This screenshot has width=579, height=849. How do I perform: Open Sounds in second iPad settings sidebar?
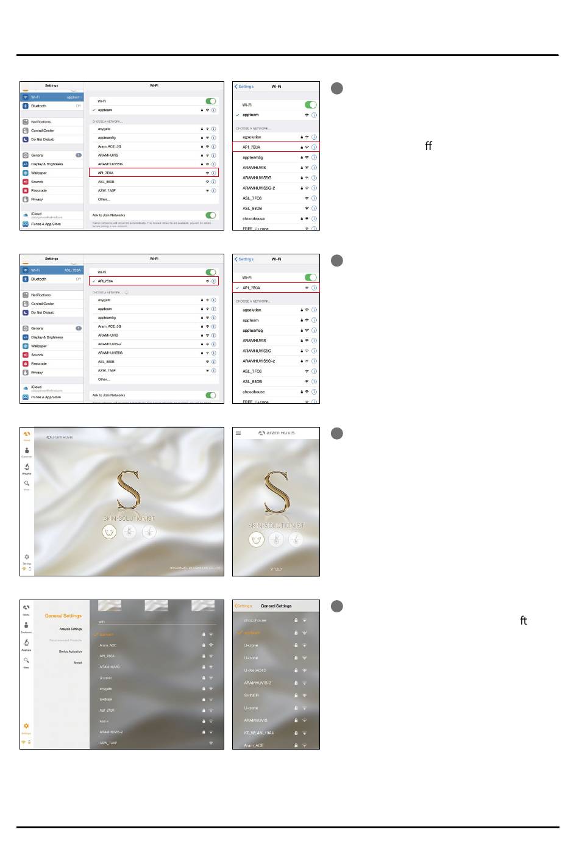pyautogui.click(x=52, y=355)
